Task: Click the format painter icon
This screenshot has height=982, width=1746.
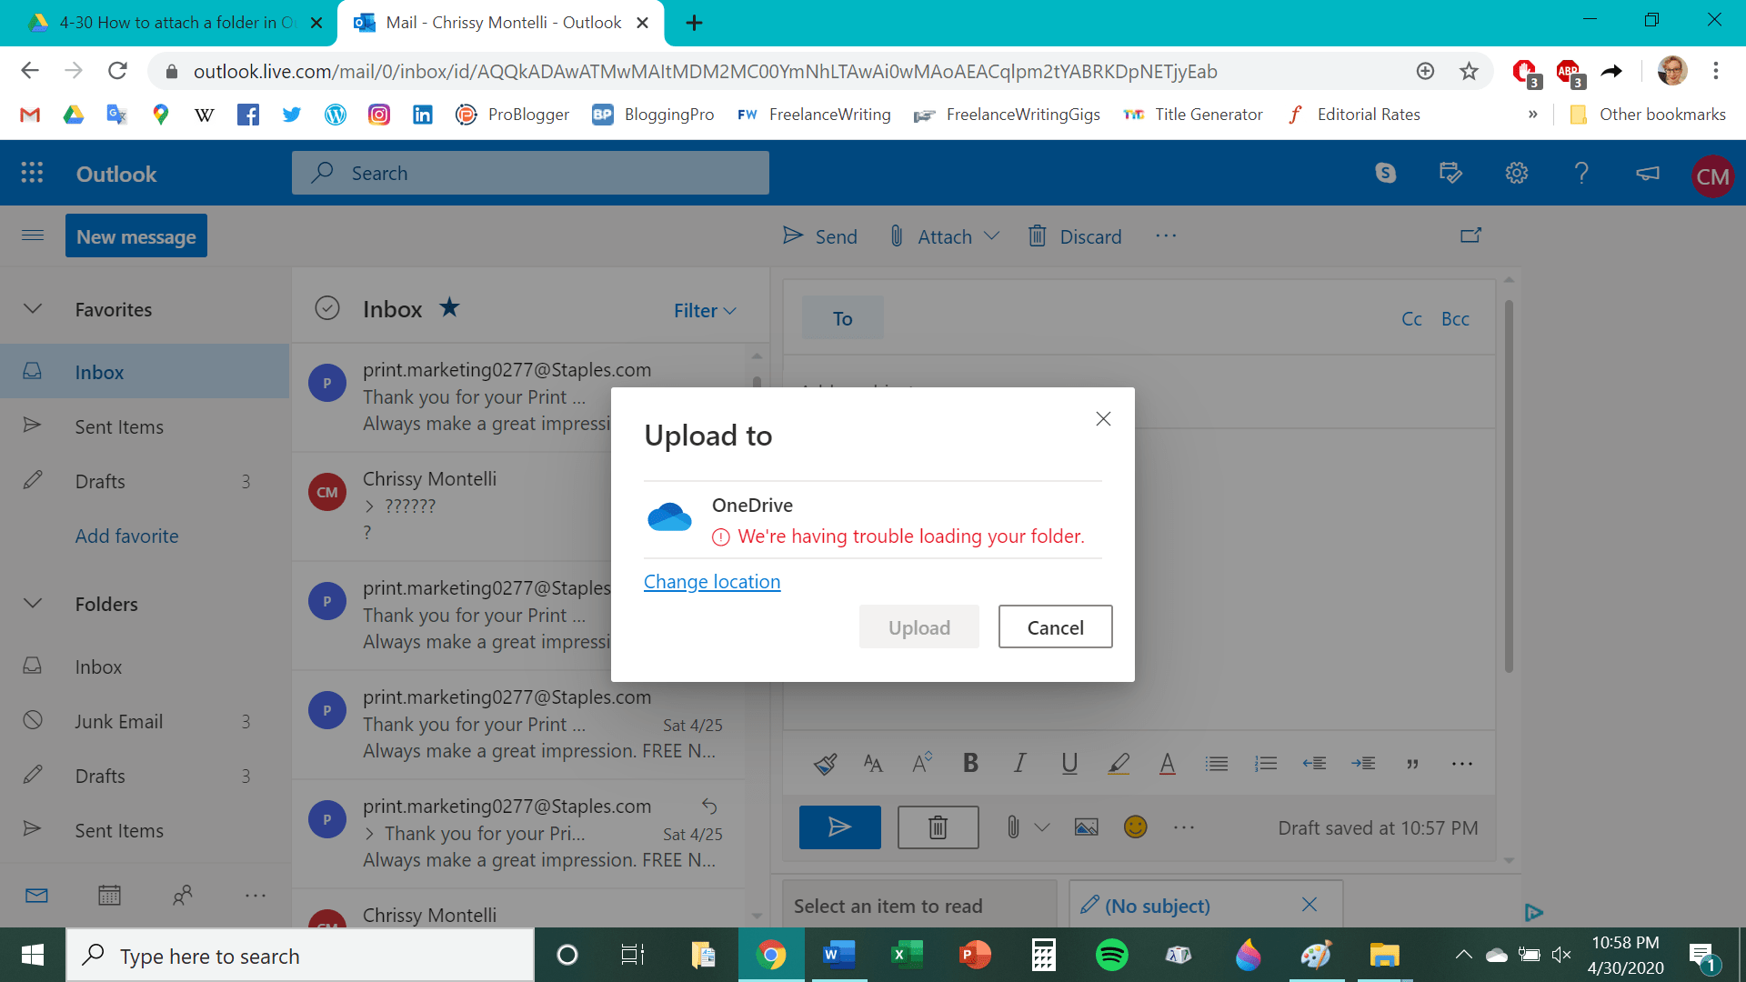Action: pos(825,764)
